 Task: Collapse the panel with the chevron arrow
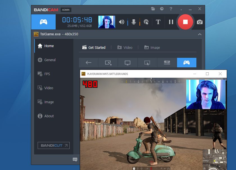[199, 34]
